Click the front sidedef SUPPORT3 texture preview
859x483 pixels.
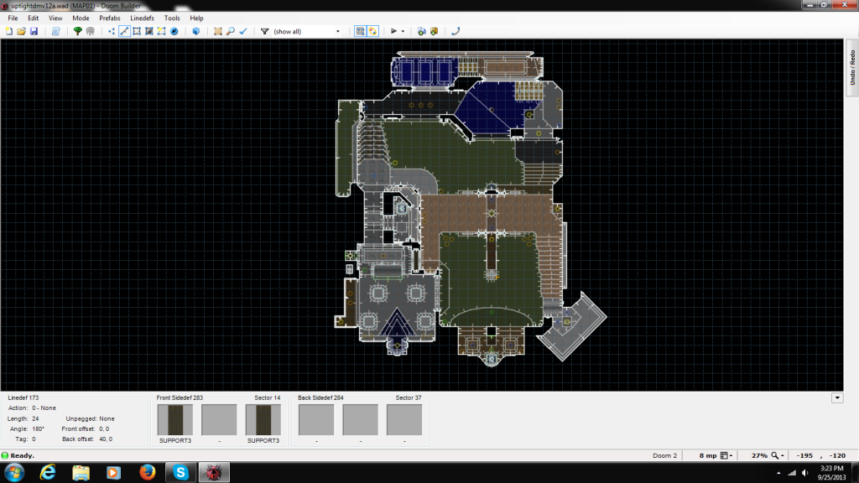(174, 419)
